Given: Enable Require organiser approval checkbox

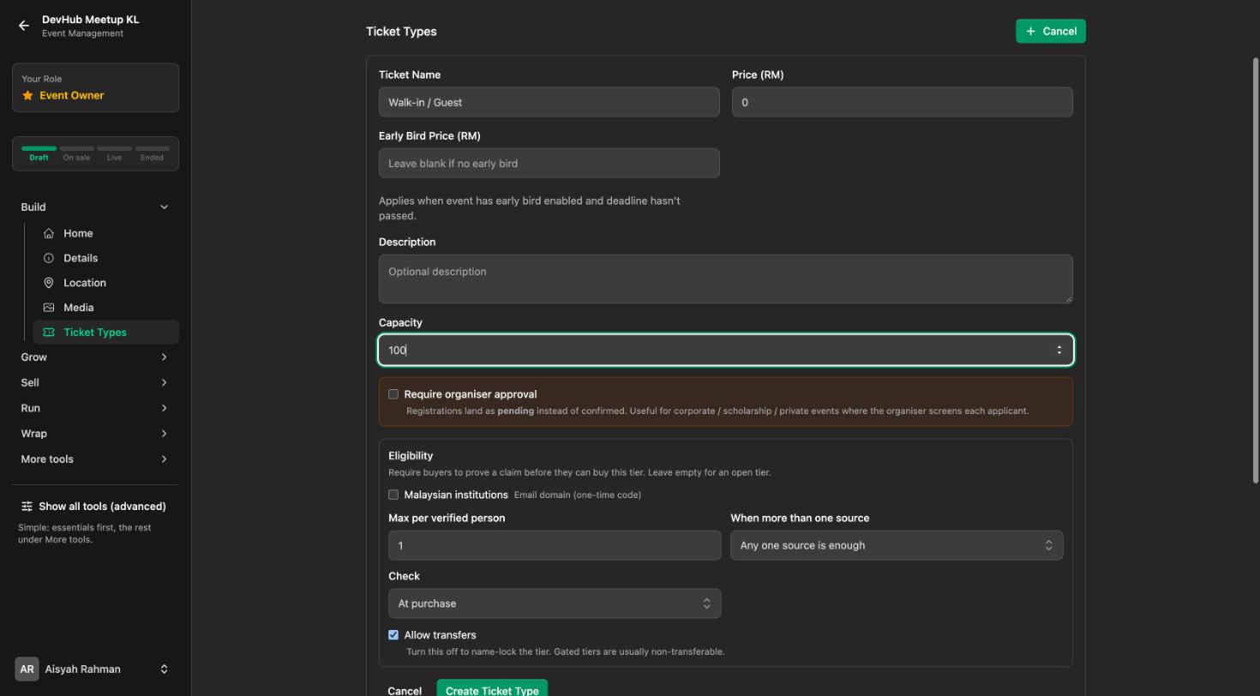Looking at the screenshot, I should [393, 394].
